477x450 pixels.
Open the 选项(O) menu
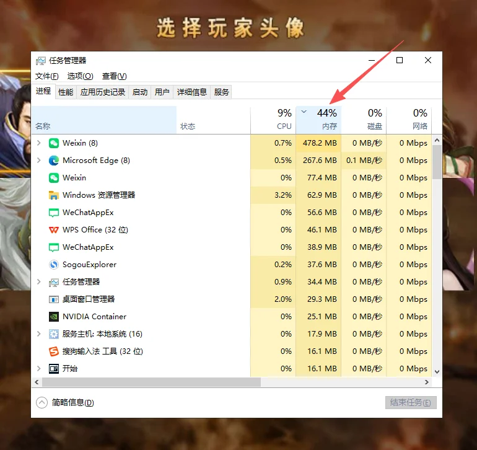[81, 76]
